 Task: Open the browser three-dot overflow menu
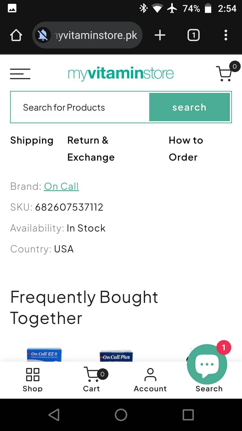pos(226,35)
